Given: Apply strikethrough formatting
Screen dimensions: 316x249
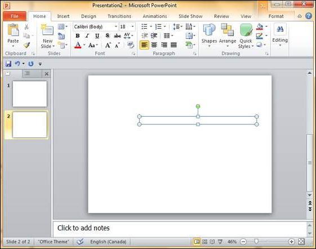Looking at the screenshot, I should [x=117, y=36].
